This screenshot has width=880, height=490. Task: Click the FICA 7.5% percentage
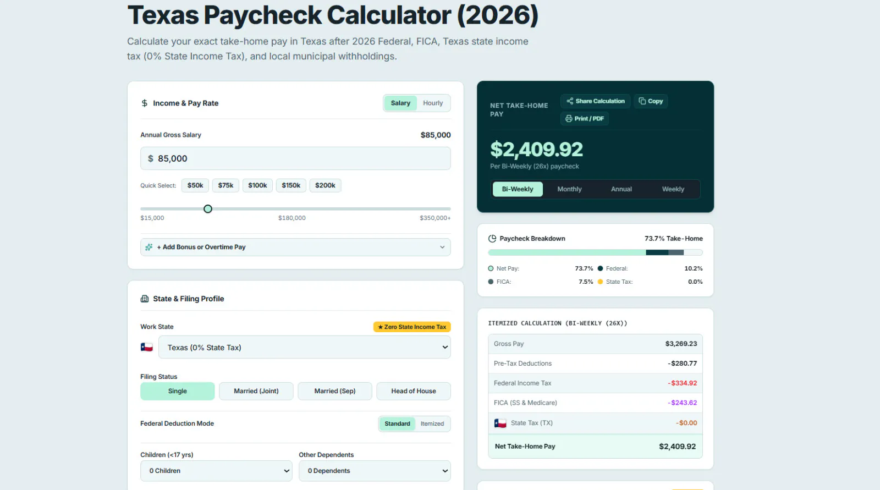click(x=586, y=282)
